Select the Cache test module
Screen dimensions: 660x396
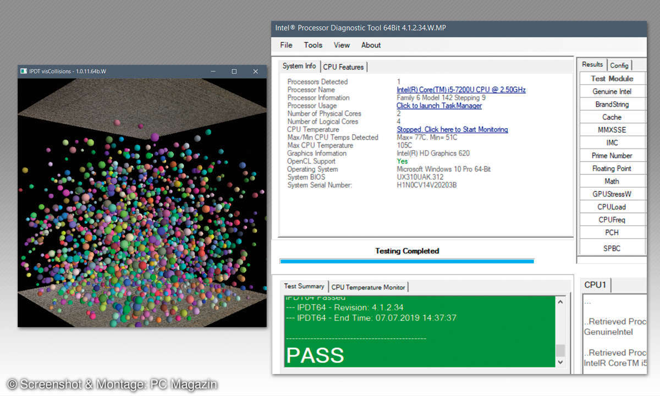tap(612, 117)
